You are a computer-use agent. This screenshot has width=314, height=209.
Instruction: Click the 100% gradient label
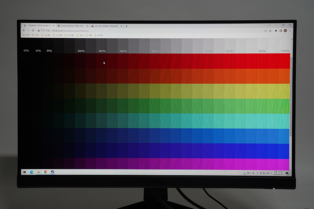[285, 51]
